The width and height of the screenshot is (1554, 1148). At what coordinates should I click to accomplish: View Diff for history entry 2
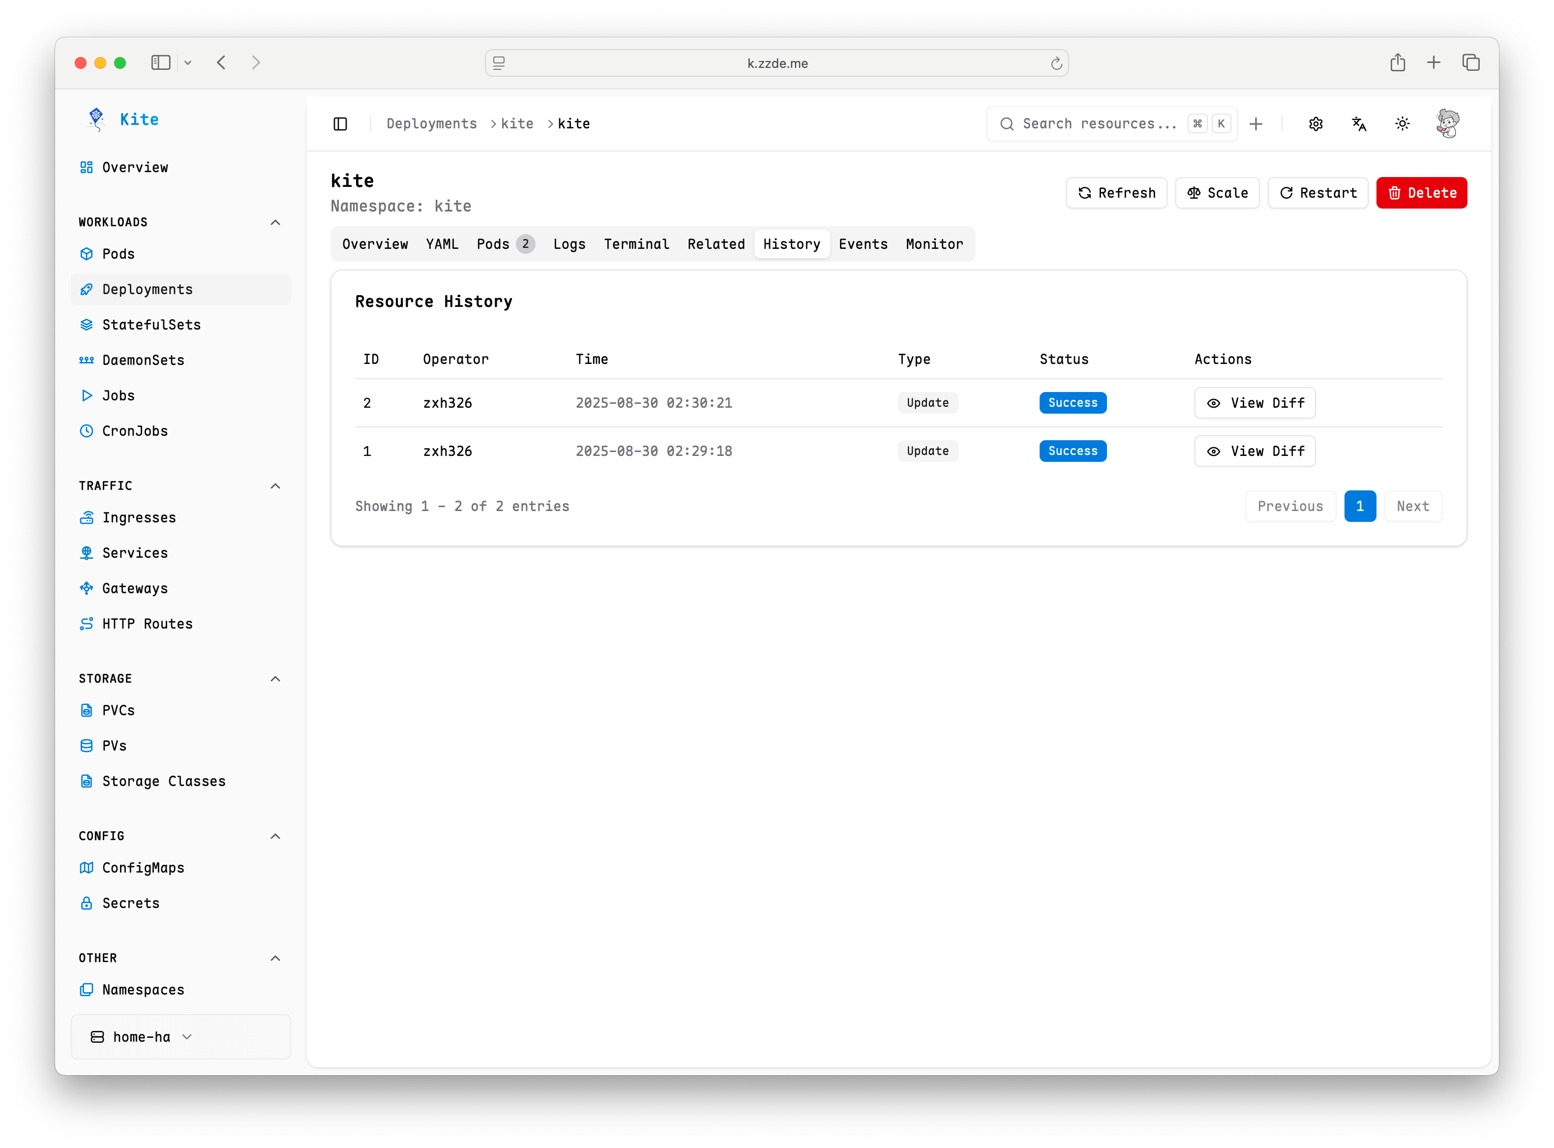click(x=1255, y=403)
